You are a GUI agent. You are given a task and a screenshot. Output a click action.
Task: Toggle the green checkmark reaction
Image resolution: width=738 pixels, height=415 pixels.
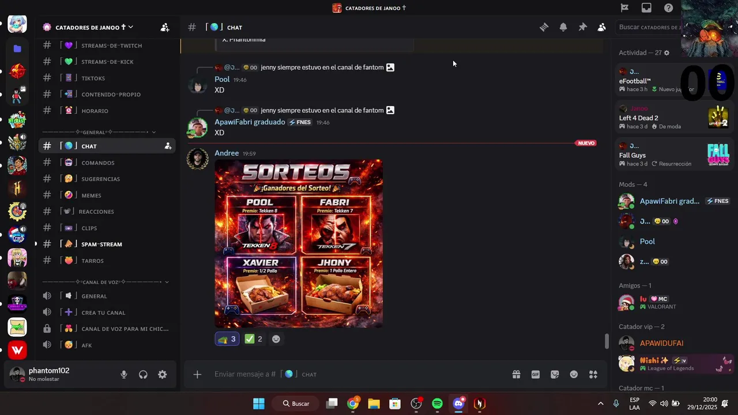click(x=254, y=339)
